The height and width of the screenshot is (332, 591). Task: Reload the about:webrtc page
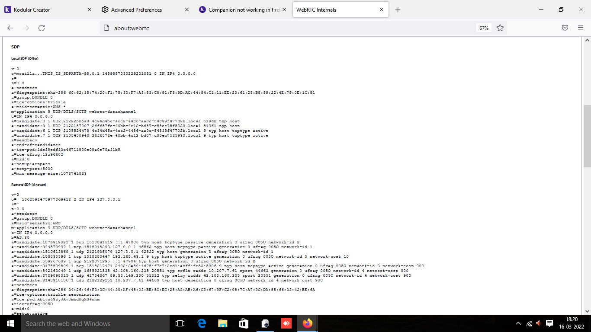(x=42, y=28)
